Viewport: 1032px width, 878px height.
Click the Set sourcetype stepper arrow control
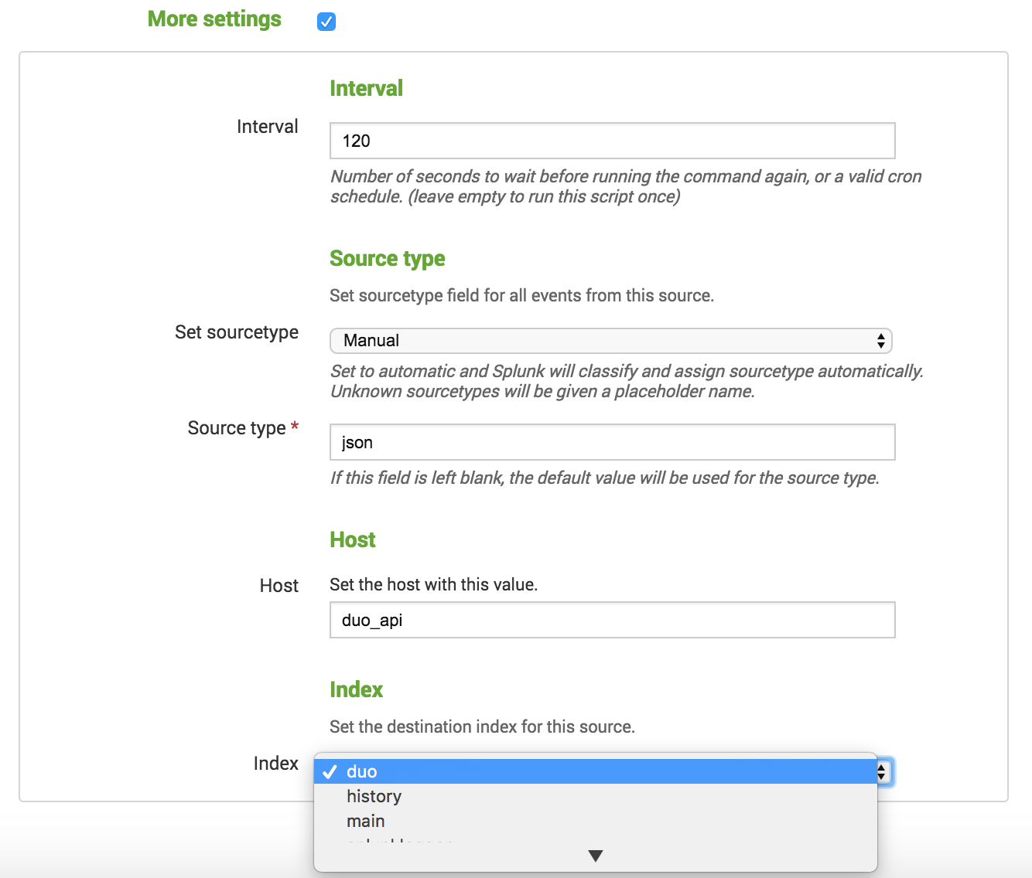880,340
